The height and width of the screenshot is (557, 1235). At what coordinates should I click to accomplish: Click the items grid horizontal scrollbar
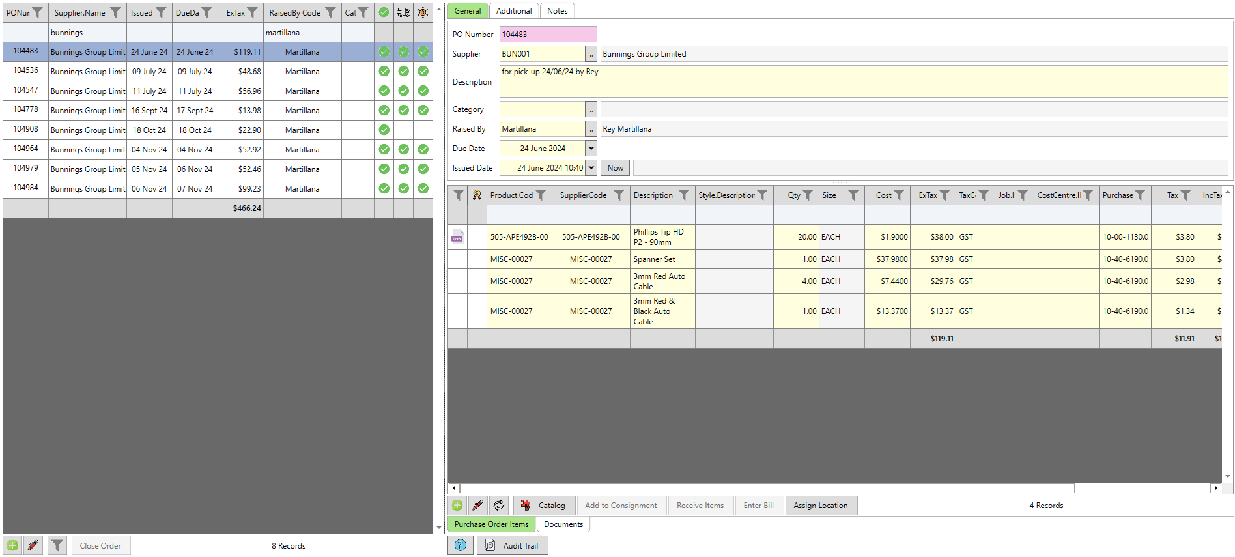pyautogui.click(x=767, y=488)
